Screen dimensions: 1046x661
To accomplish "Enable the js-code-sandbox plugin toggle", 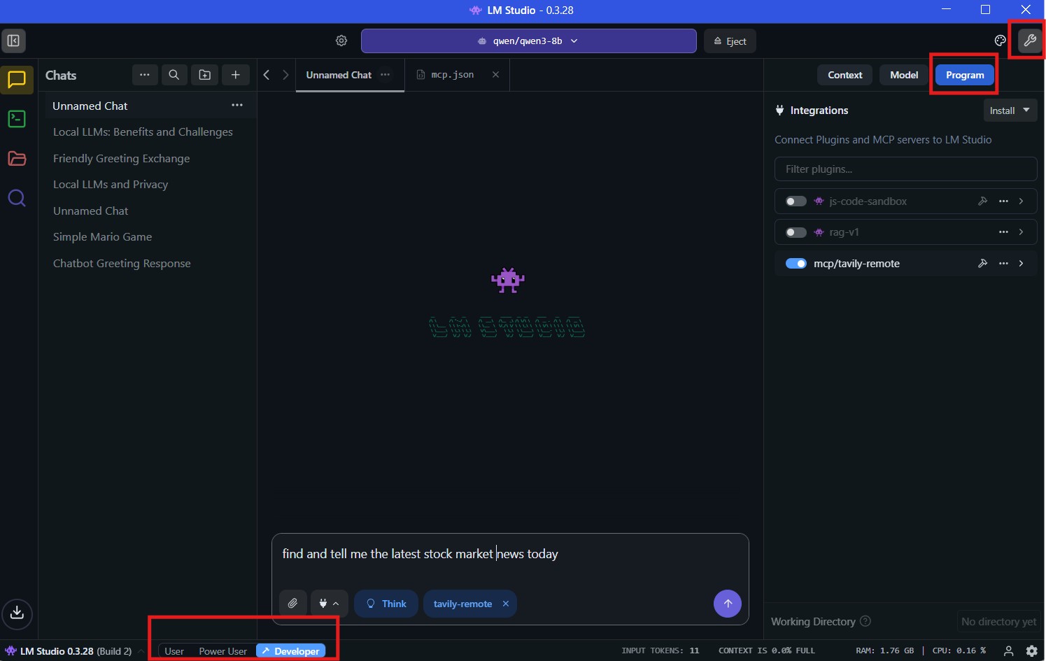I will pyautogui.click(x=796, y=201).
